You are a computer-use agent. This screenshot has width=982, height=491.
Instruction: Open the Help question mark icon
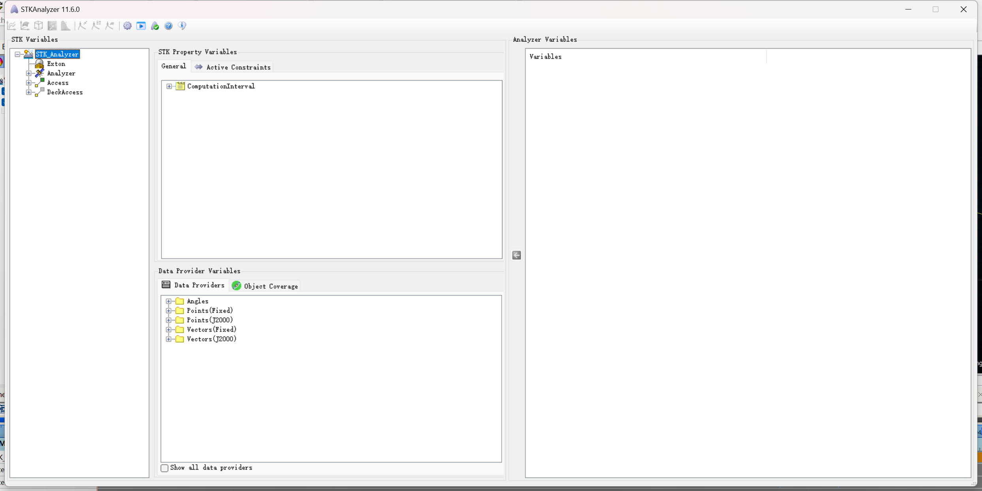click(x=168, y=26)
